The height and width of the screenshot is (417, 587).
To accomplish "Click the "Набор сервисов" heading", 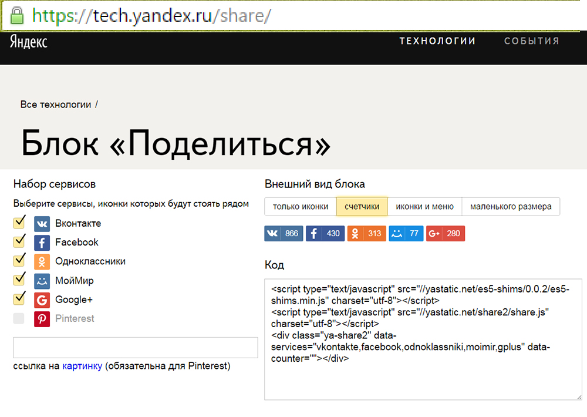I will [x=55, y=184].
